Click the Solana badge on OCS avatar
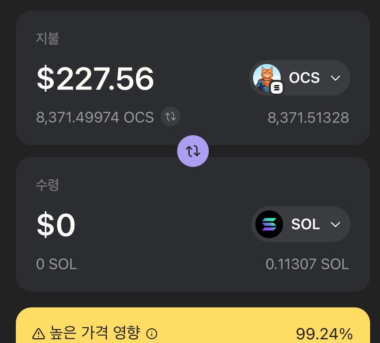 point(277,88)
